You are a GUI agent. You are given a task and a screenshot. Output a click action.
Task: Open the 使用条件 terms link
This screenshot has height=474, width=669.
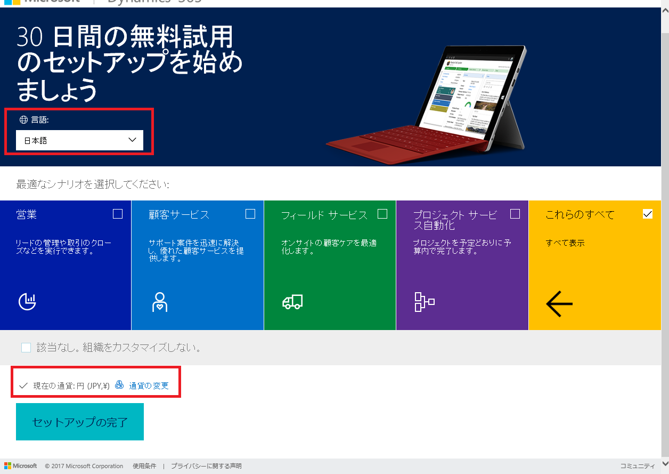(144, 465)
